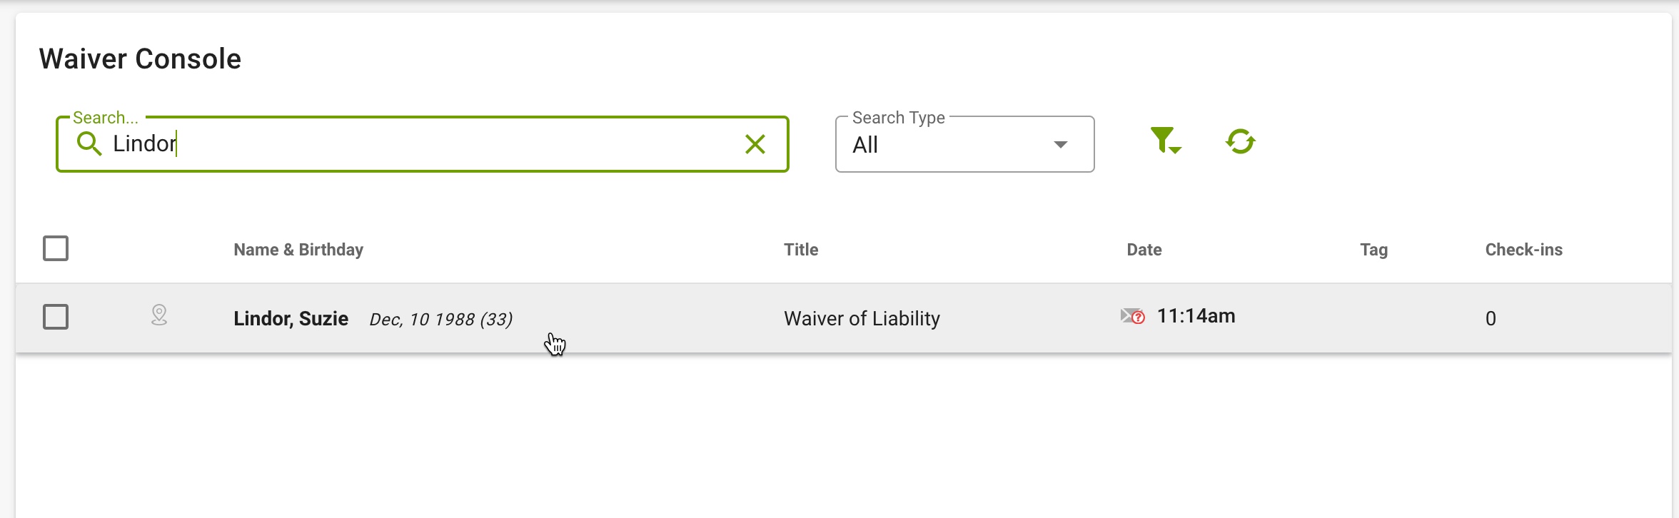1679x518 pixels.
Task: Sort by the Date column header
Action: pos(1144,250)
